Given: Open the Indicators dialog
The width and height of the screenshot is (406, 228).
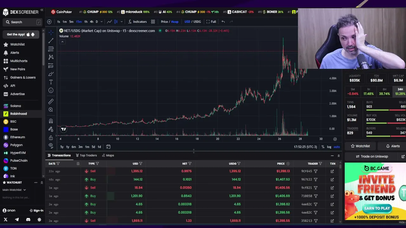Looking at the screenshot, I should coord(137,22).
